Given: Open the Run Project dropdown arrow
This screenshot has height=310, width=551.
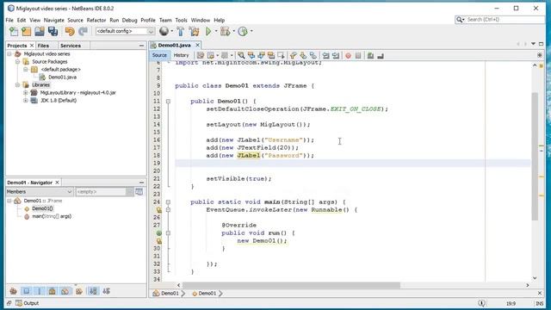Looking at the screenshot, I should [216, 31].
